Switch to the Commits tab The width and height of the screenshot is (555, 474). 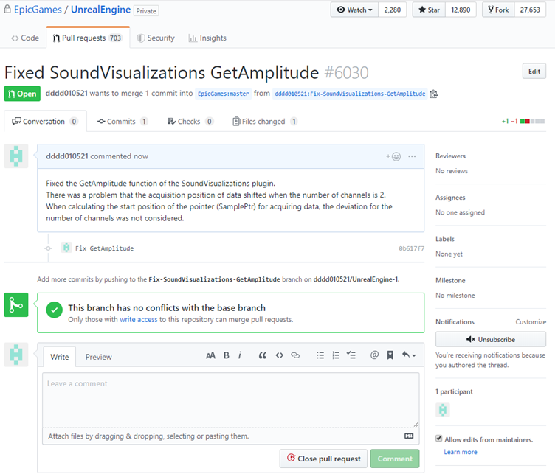click(x=123, y=122)
